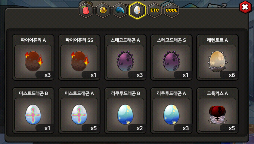The height and width of the screenshot is (144, 254).
Task: Select the 리쿠루드래곤 B blue egg
Action: 125,111
